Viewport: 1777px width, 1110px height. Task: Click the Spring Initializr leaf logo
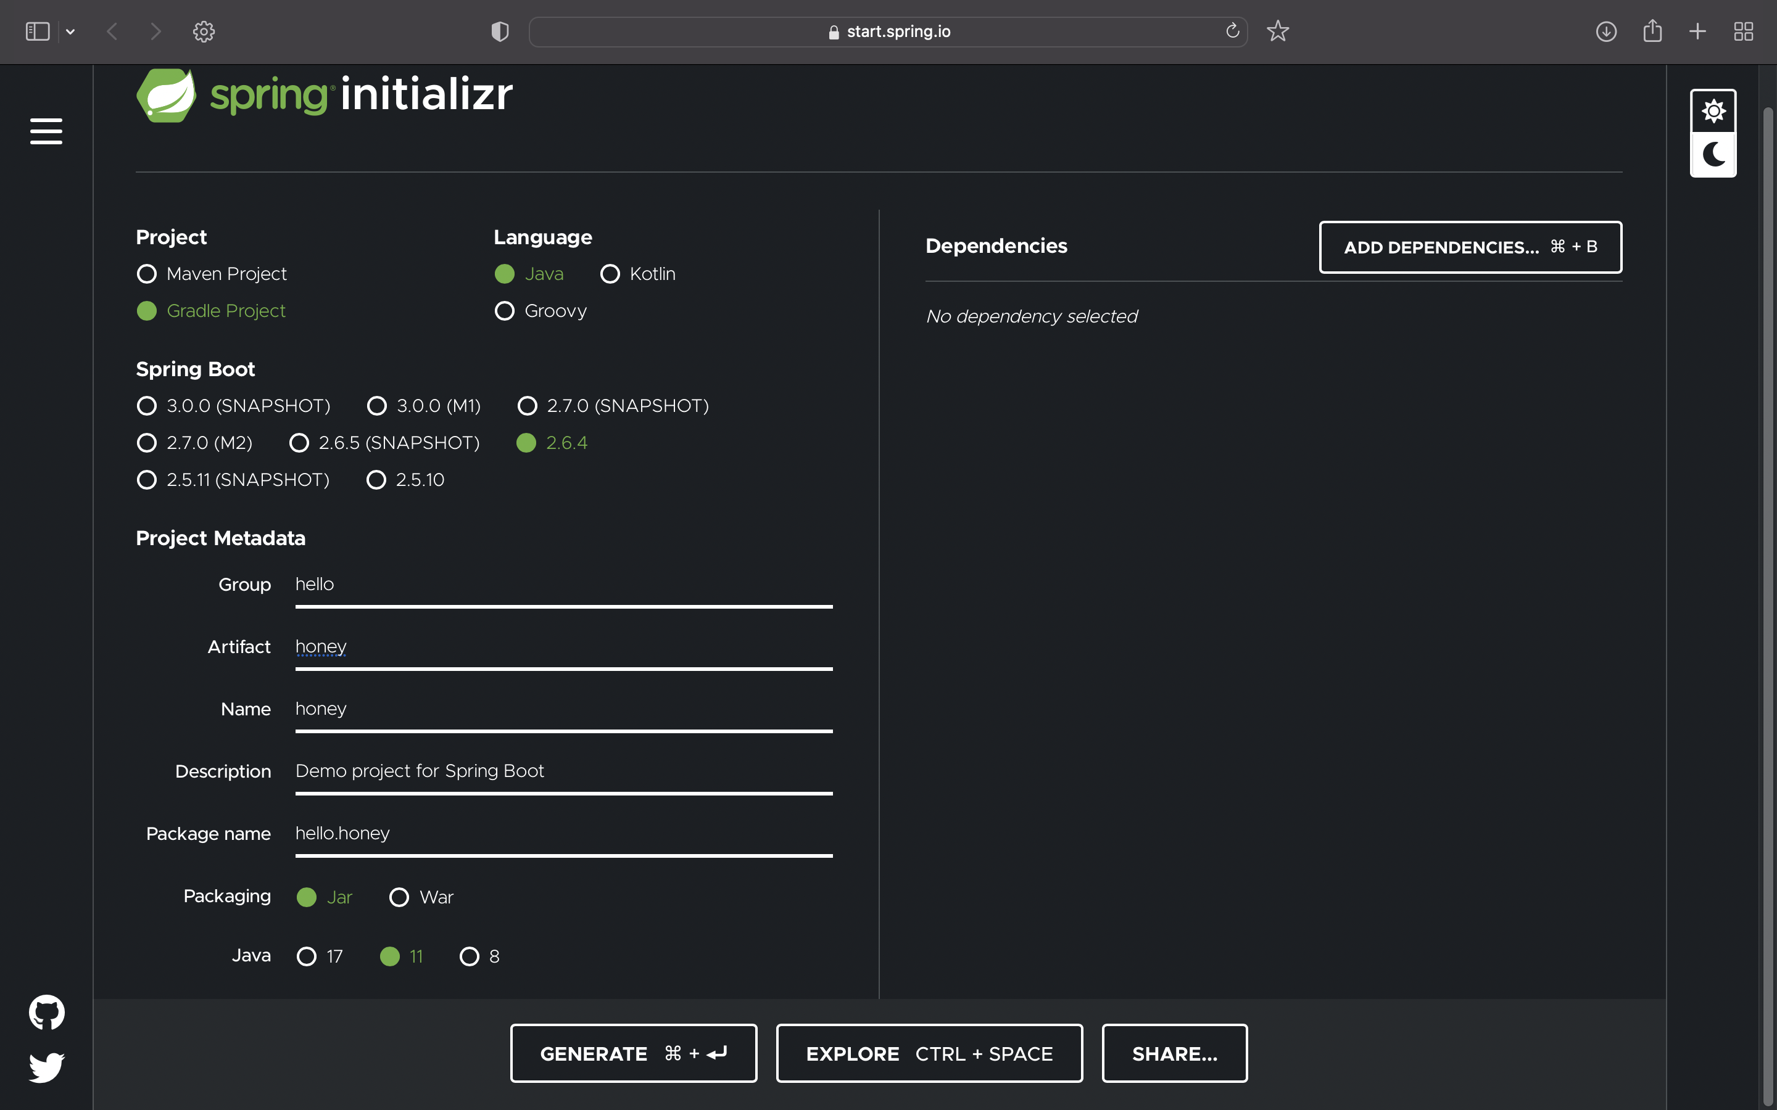tap(167, 95)
